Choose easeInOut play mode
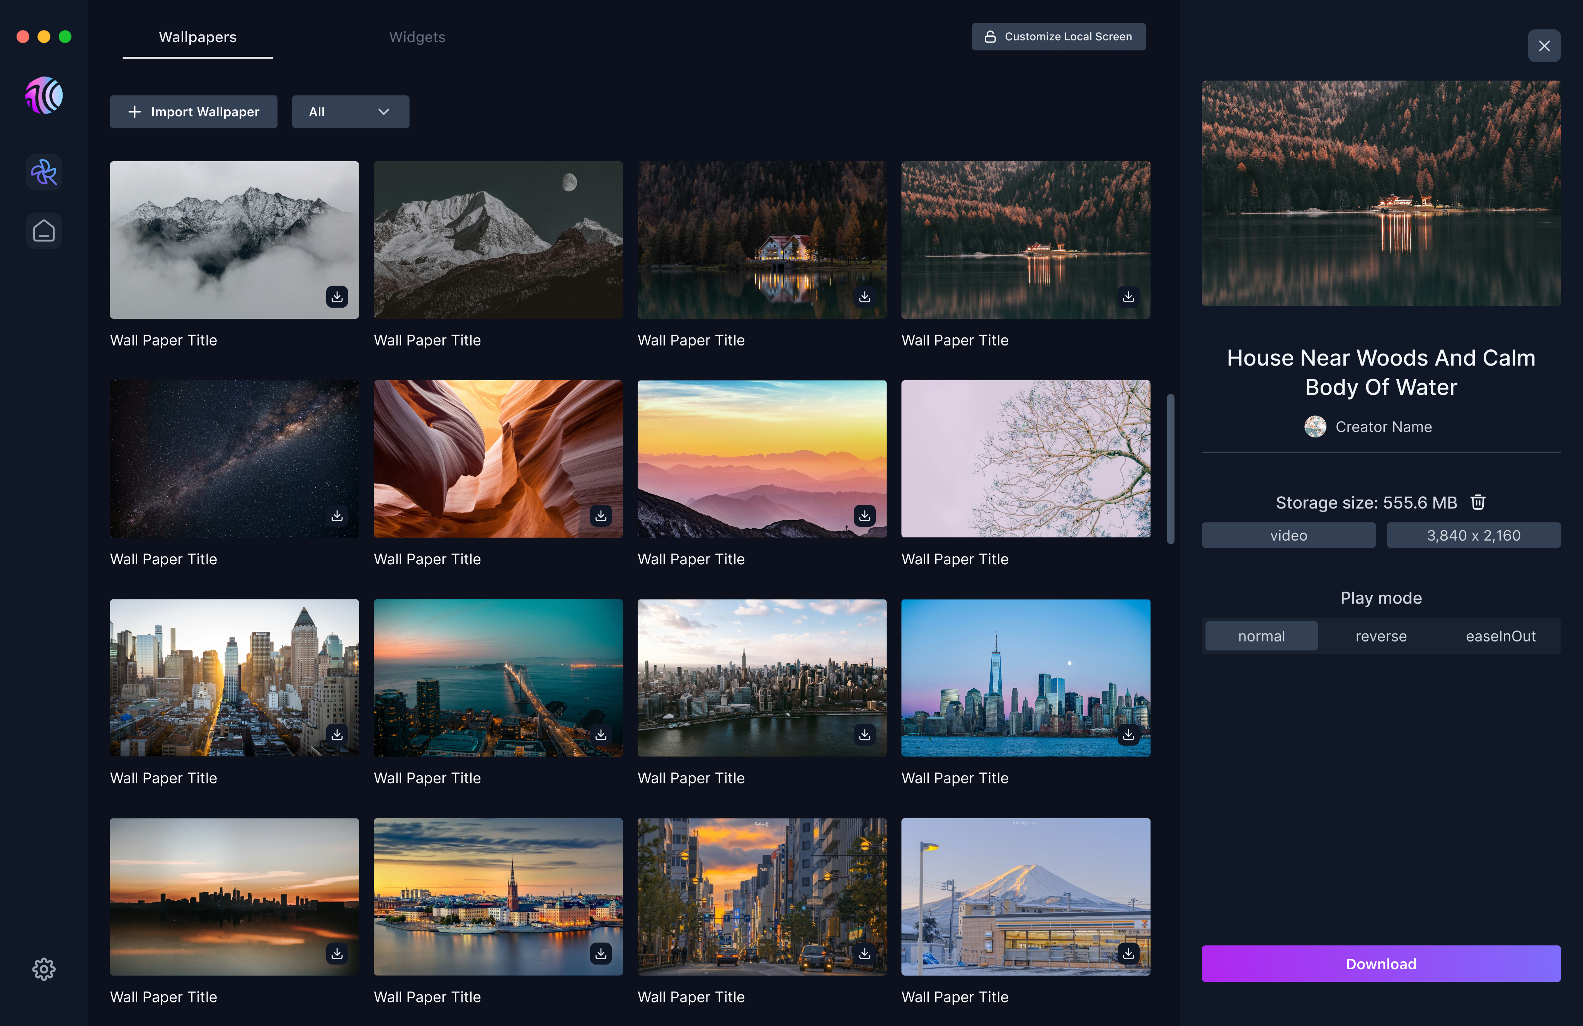Image resolution: width=1583 pixels, height=1026 pixels. (x=1501, y=636)
